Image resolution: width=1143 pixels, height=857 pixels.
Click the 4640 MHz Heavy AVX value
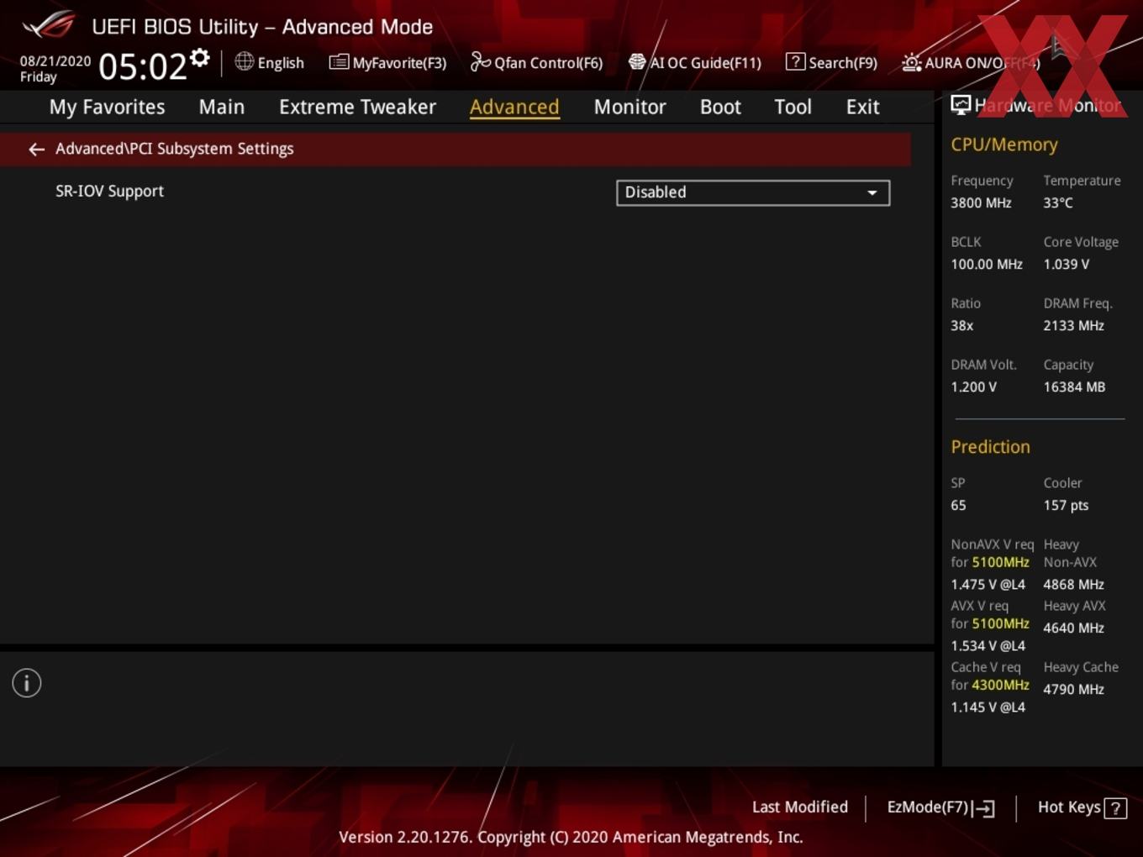tap(1074, 628)
